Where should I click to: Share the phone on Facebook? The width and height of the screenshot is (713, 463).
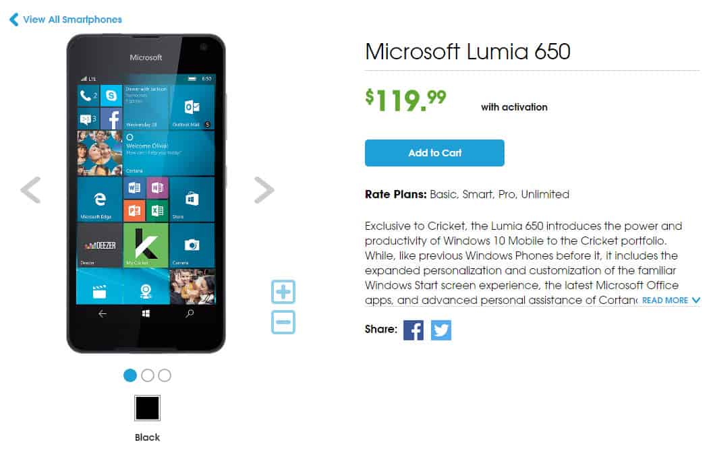coord(413,330)
